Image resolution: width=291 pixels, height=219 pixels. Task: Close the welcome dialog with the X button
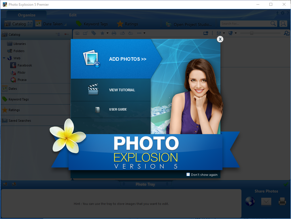point(220,39)
